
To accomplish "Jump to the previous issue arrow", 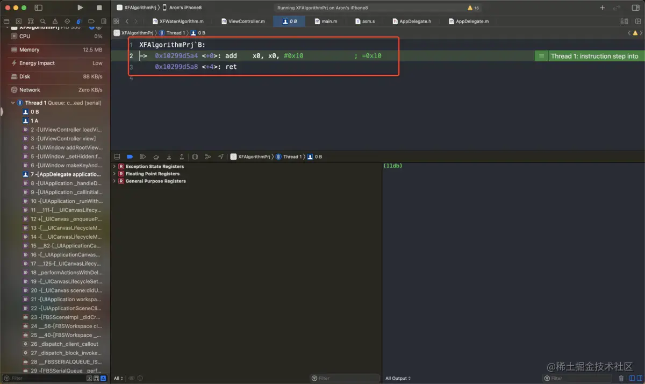I will point(629,33).
